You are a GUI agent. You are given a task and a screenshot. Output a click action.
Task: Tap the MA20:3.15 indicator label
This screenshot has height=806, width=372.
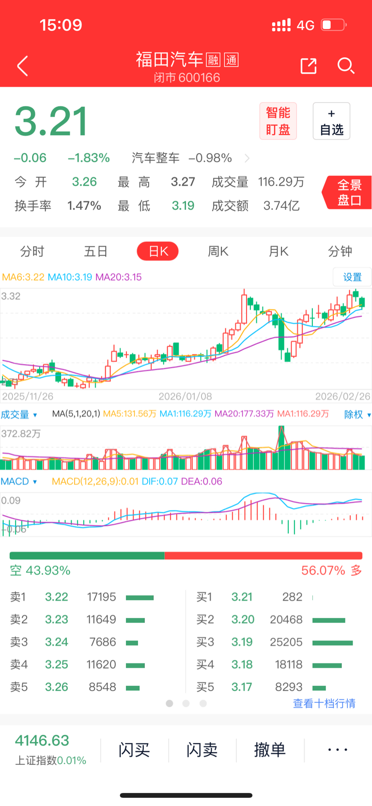pos(119,277)
